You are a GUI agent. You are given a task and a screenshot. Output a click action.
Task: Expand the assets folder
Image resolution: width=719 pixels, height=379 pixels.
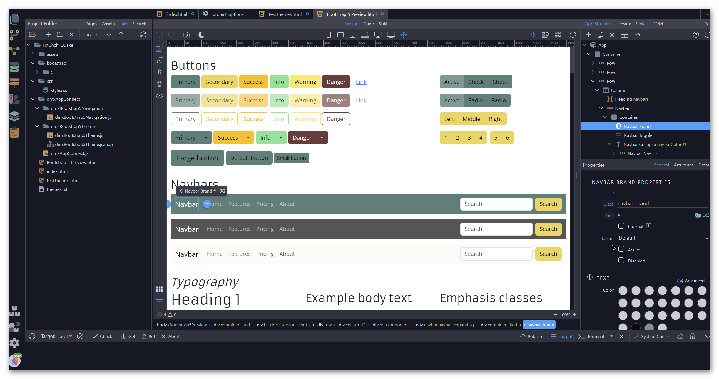[33, 54]
